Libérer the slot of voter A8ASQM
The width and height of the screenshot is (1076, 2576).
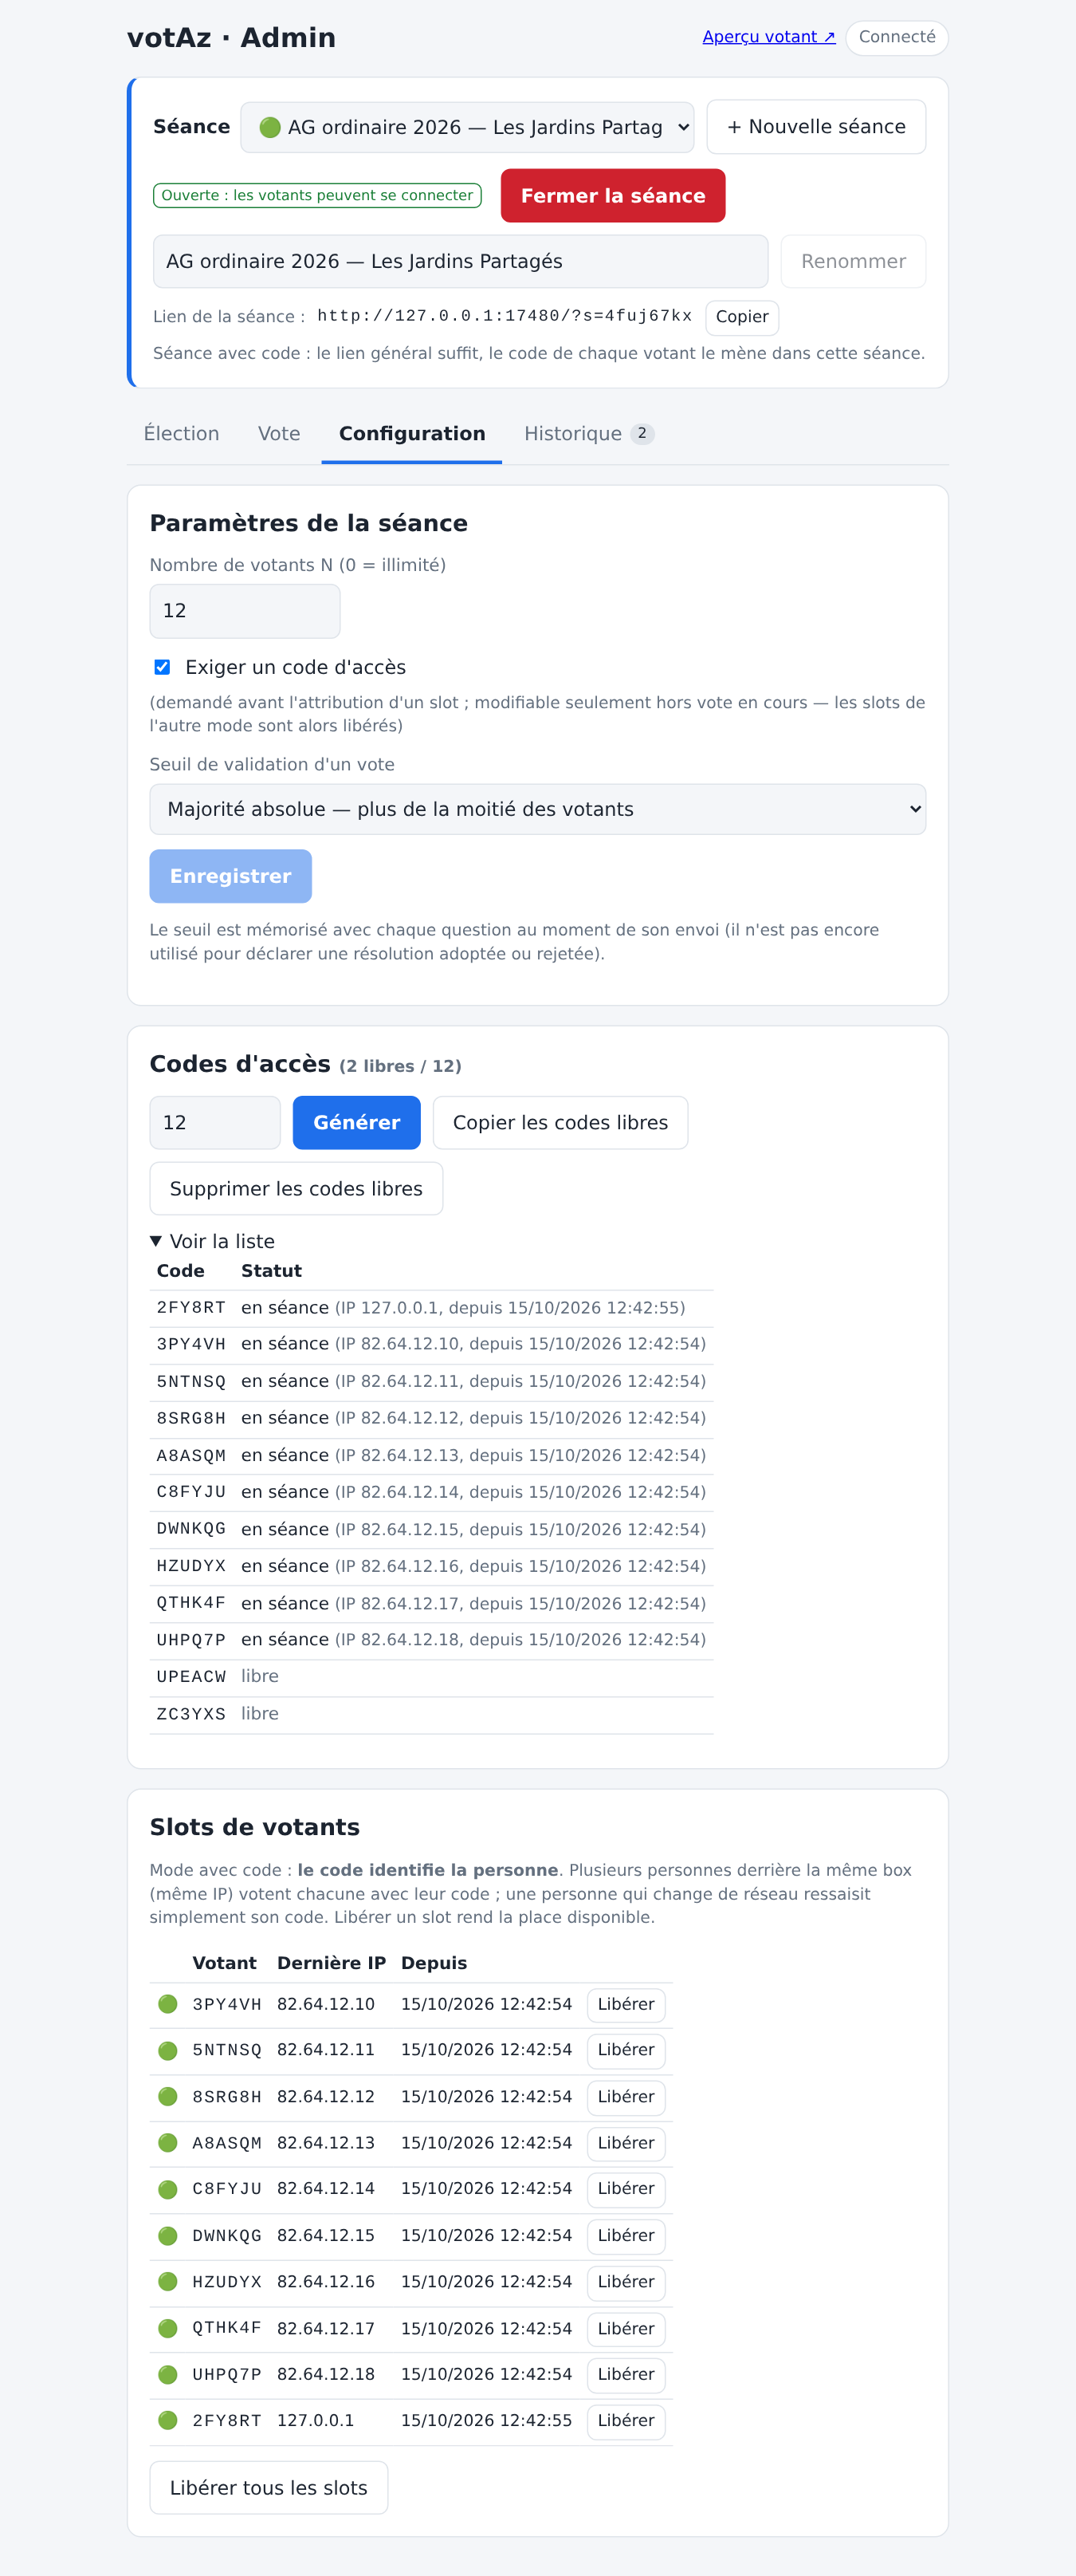[626, 2143]
